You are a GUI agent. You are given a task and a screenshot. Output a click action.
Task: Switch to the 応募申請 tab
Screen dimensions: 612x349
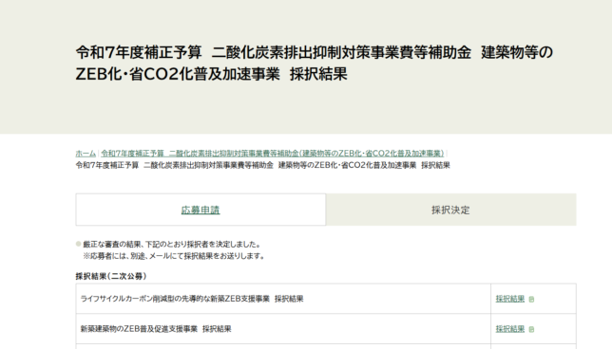click(x=201, y=210)
